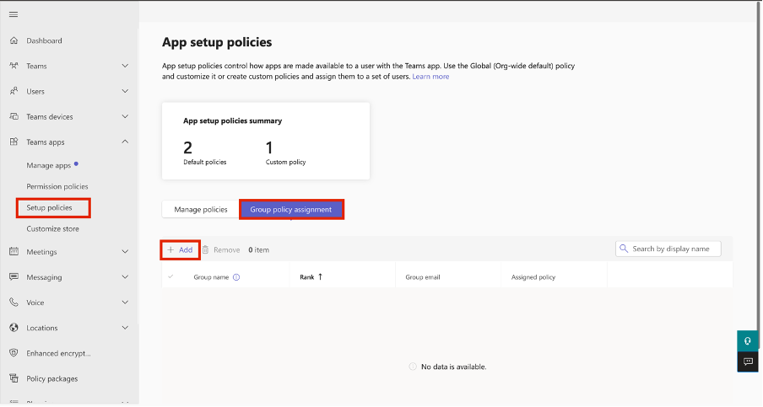Expand the Users section chevron
763x407 pixels.
point(125,91)
